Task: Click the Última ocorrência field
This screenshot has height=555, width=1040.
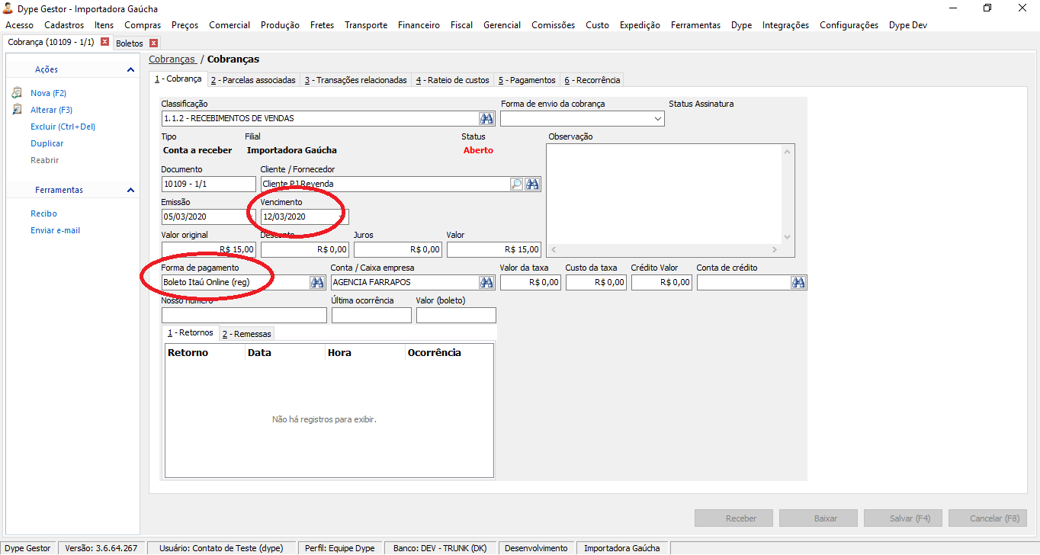Action: tap(371, 315)
